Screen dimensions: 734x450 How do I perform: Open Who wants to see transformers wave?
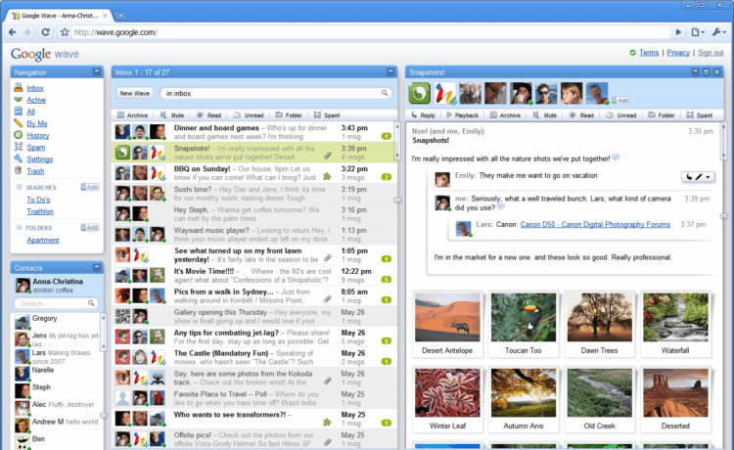point(253,419)
